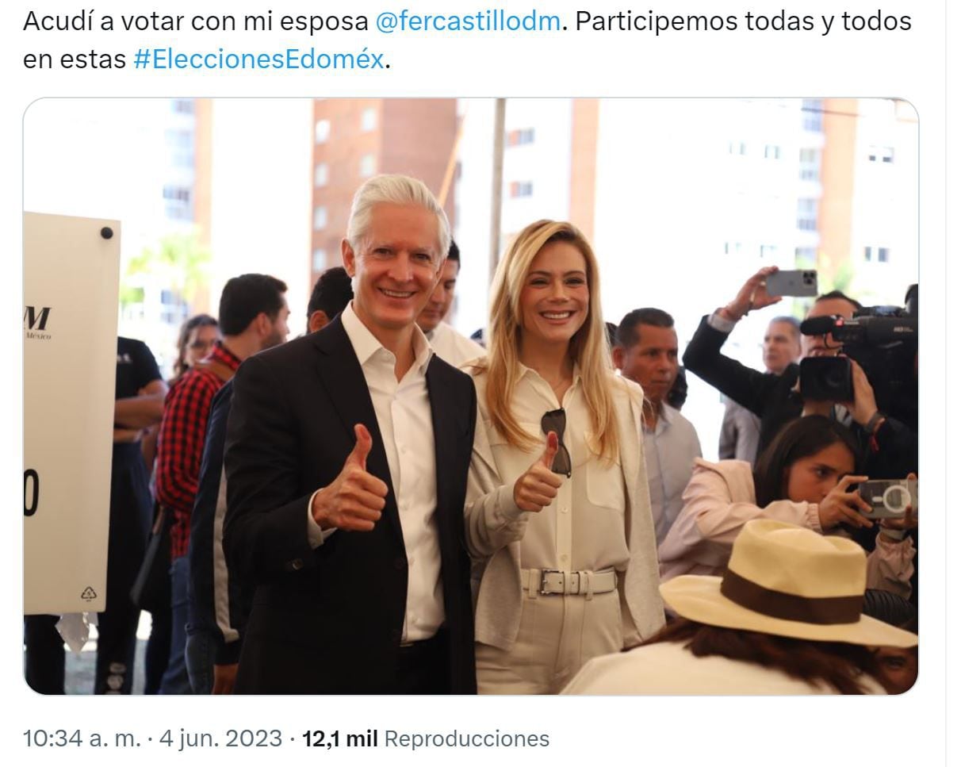Open the photo at the white-haired man's face
Screen dimensions: 961x767
pos(396,254)
